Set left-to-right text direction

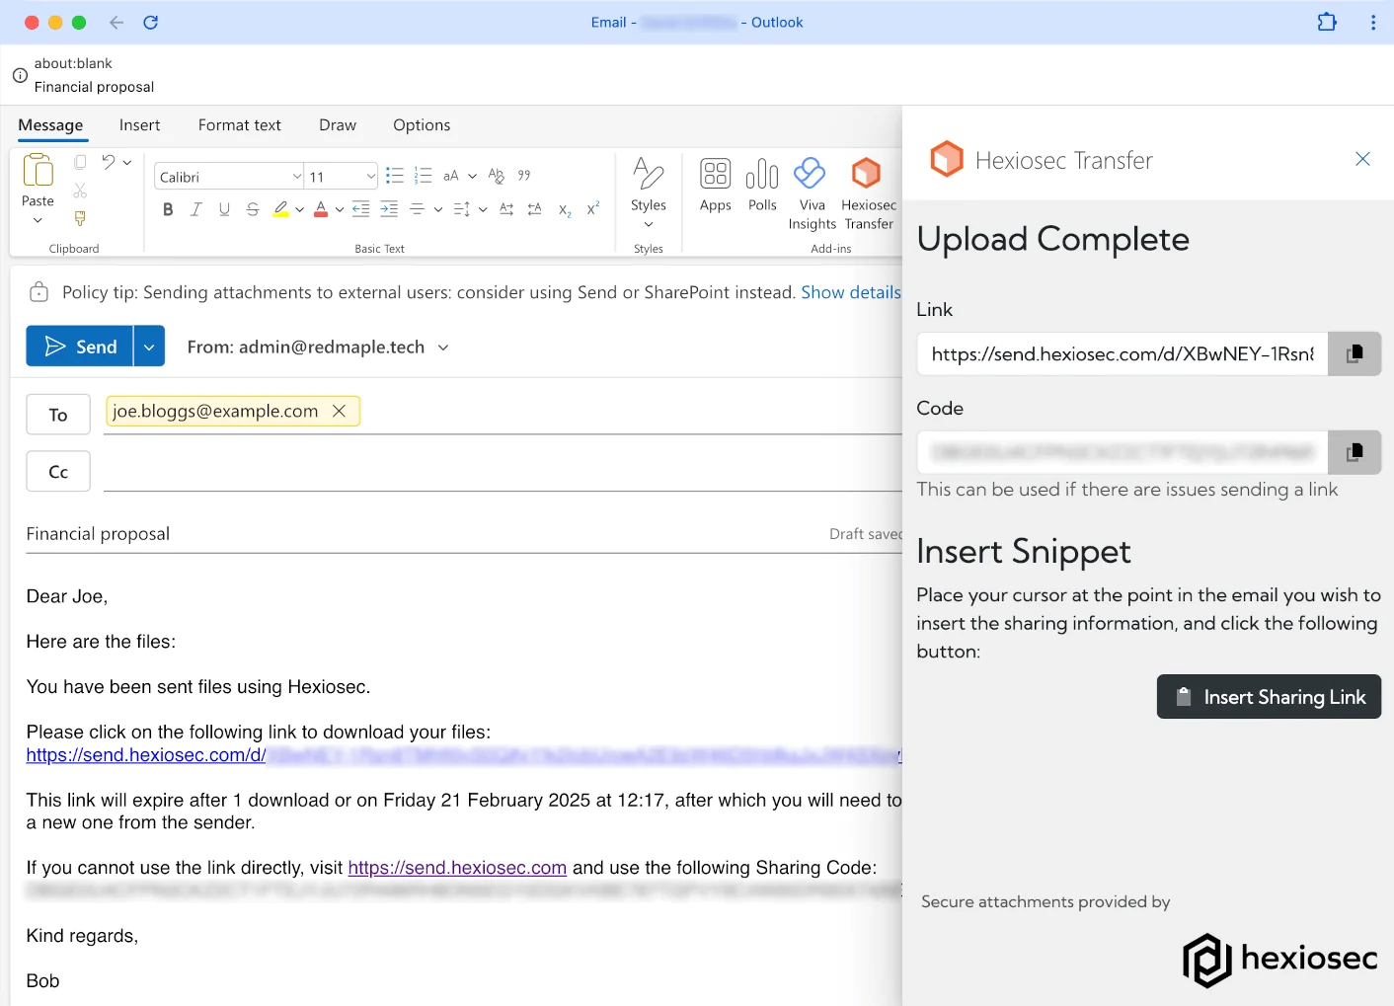pos(506,209)
